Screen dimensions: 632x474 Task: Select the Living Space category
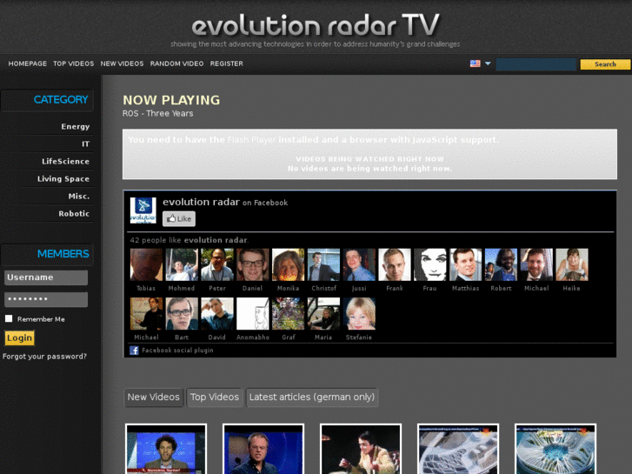[63, 178]
